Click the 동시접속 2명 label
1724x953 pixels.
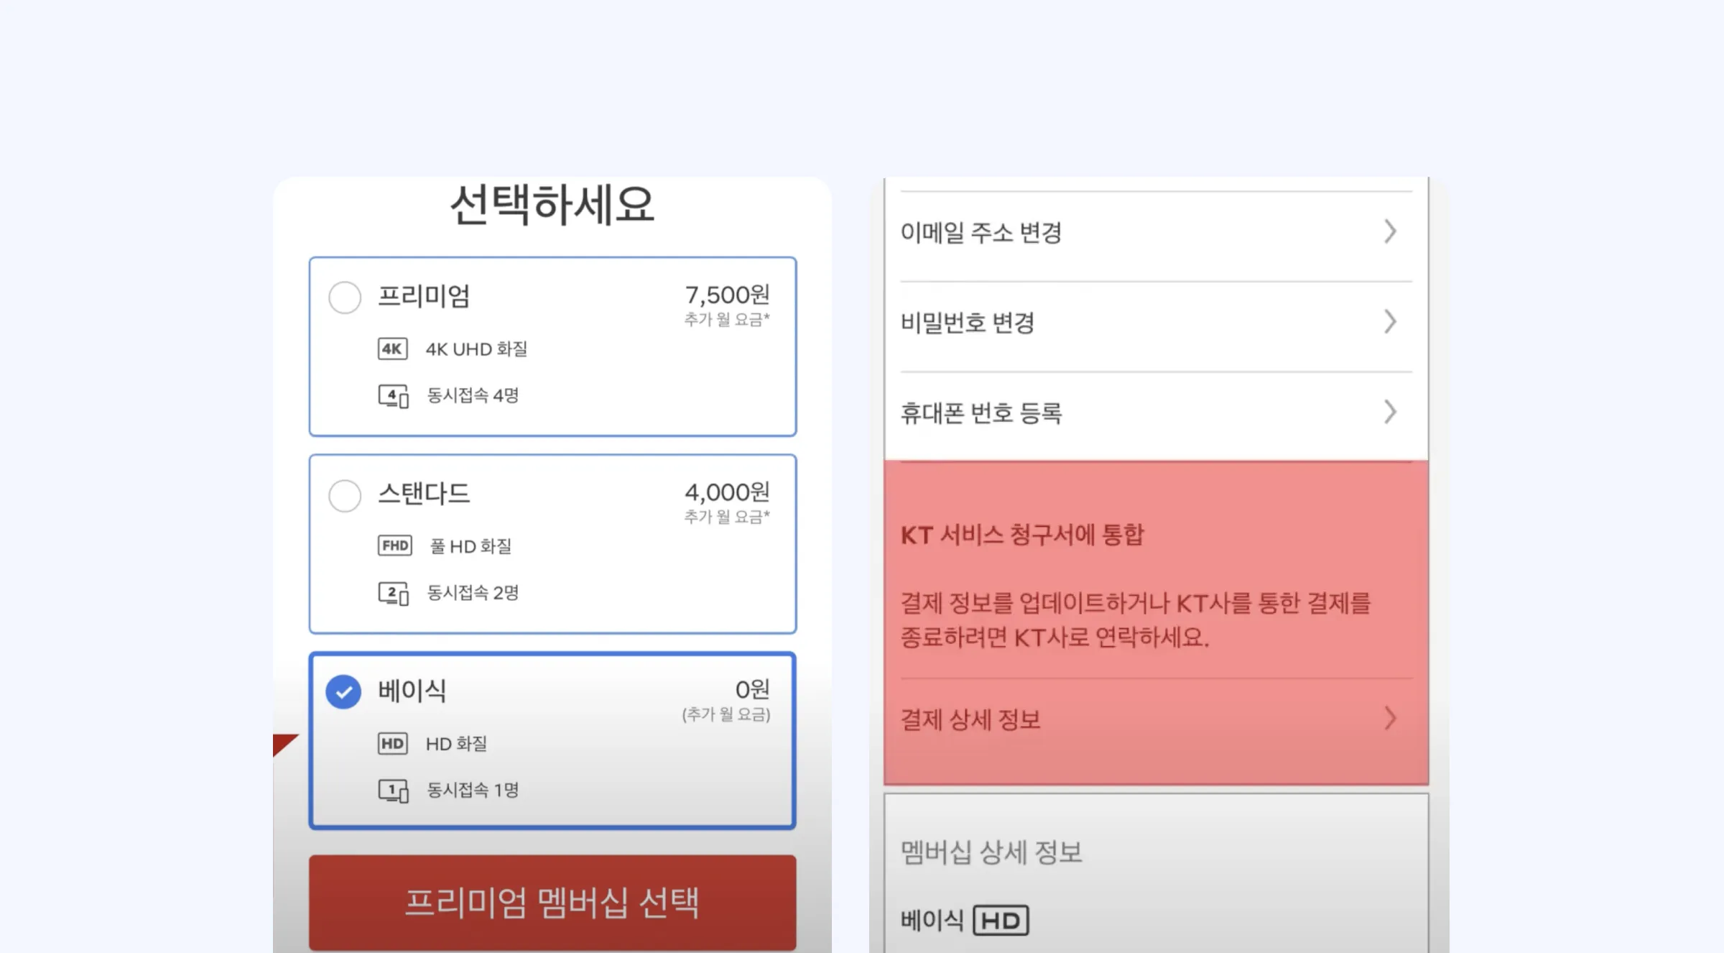point(473,592)
